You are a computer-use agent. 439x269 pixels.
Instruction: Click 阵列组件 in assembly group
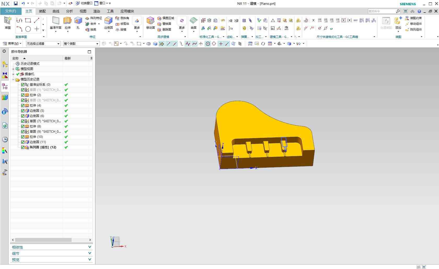[x=413, y=30]
